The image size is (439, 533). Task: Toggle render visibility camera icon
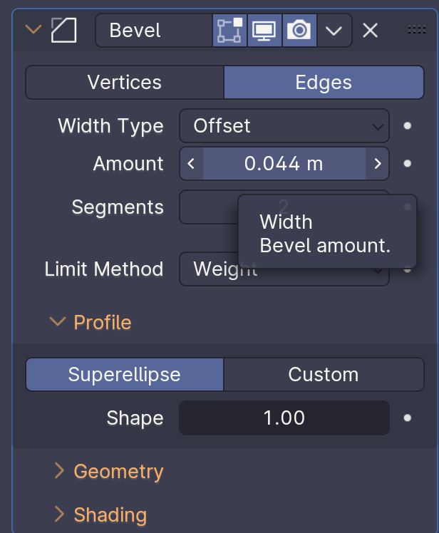click(299, 31)
